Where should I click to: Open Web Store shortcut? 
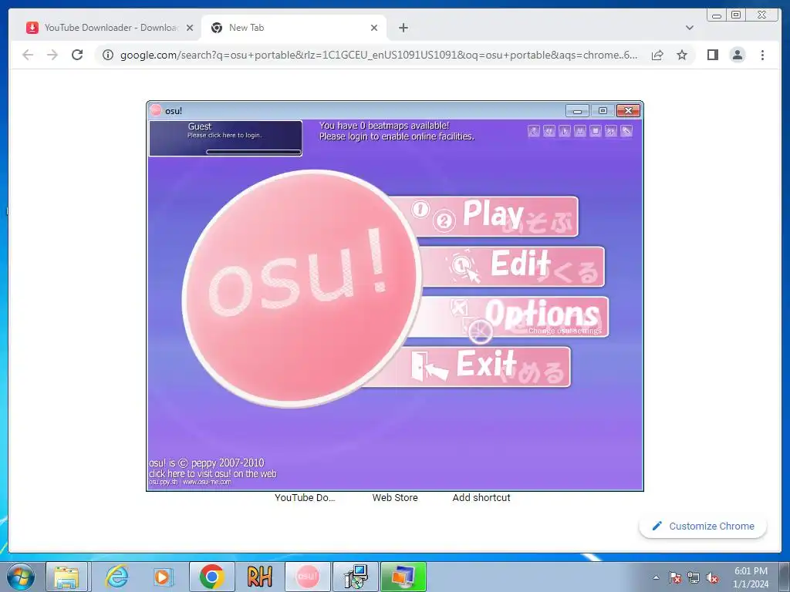[x=395, y=497]
